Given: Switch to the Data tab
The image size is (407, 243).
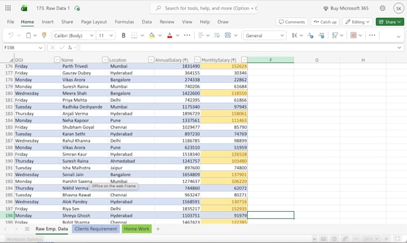Looking at the screenshot, I should coord(147,22).
